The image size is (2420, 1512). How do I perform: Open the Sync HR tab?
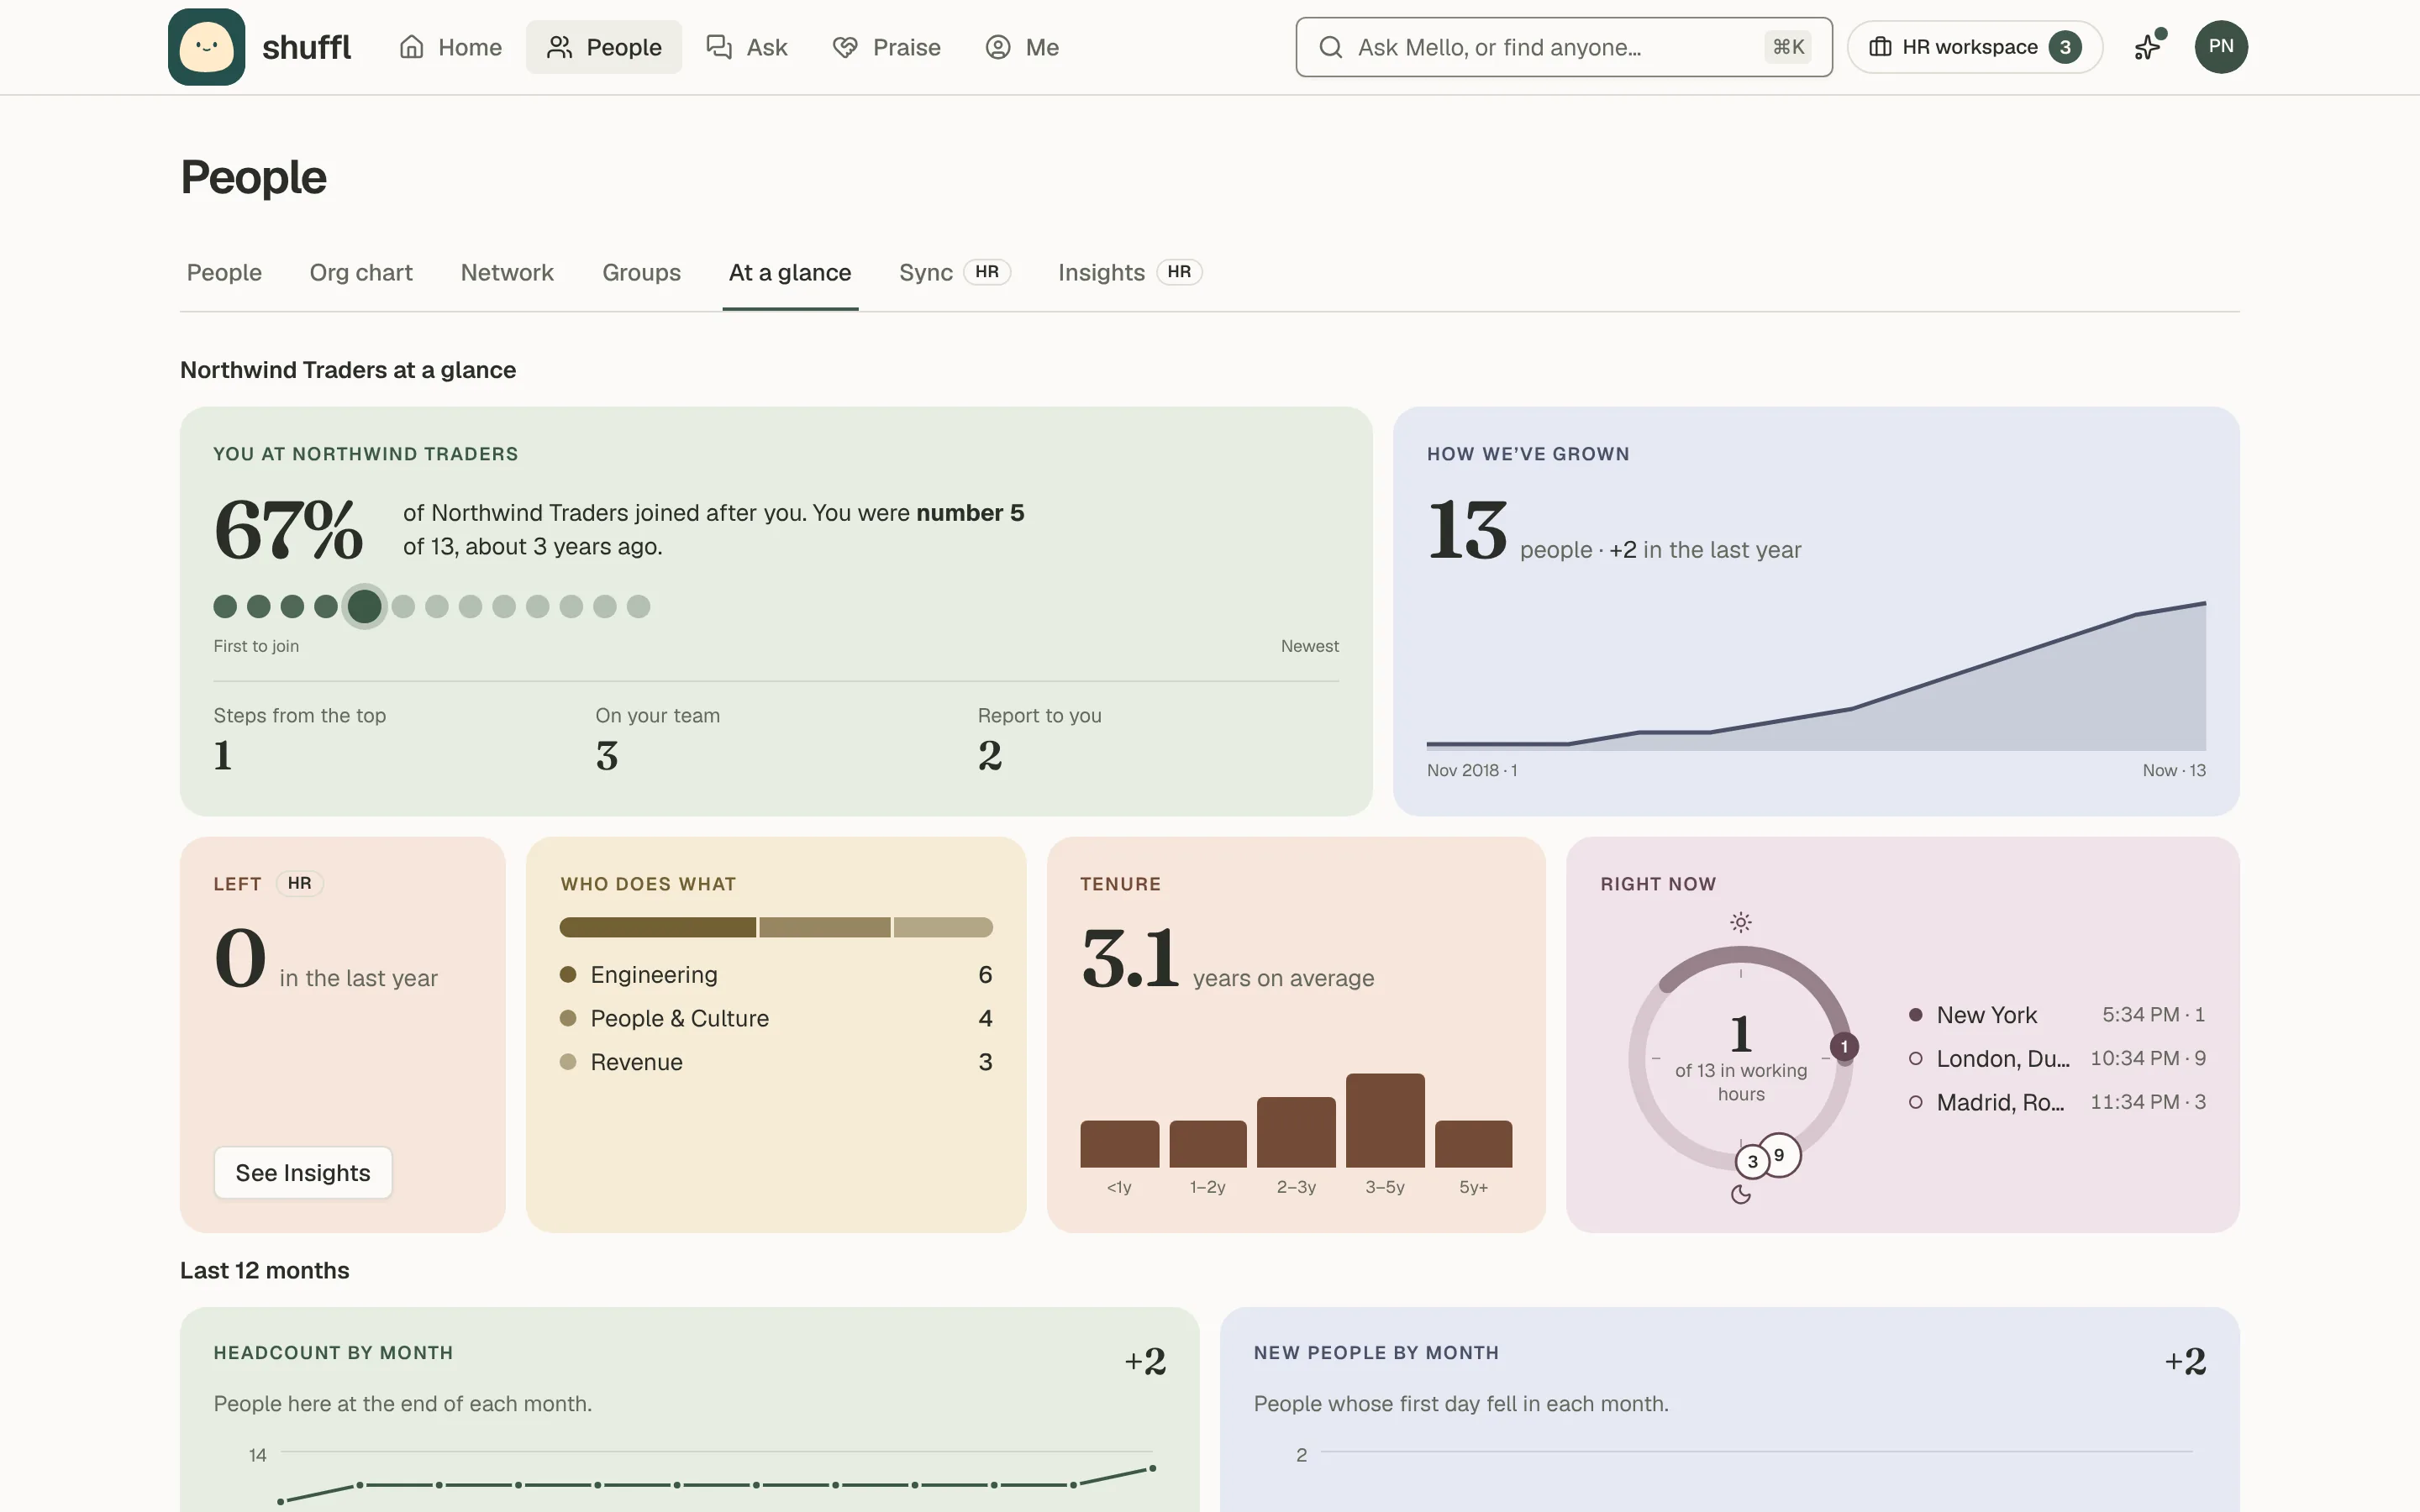point(955,272)
